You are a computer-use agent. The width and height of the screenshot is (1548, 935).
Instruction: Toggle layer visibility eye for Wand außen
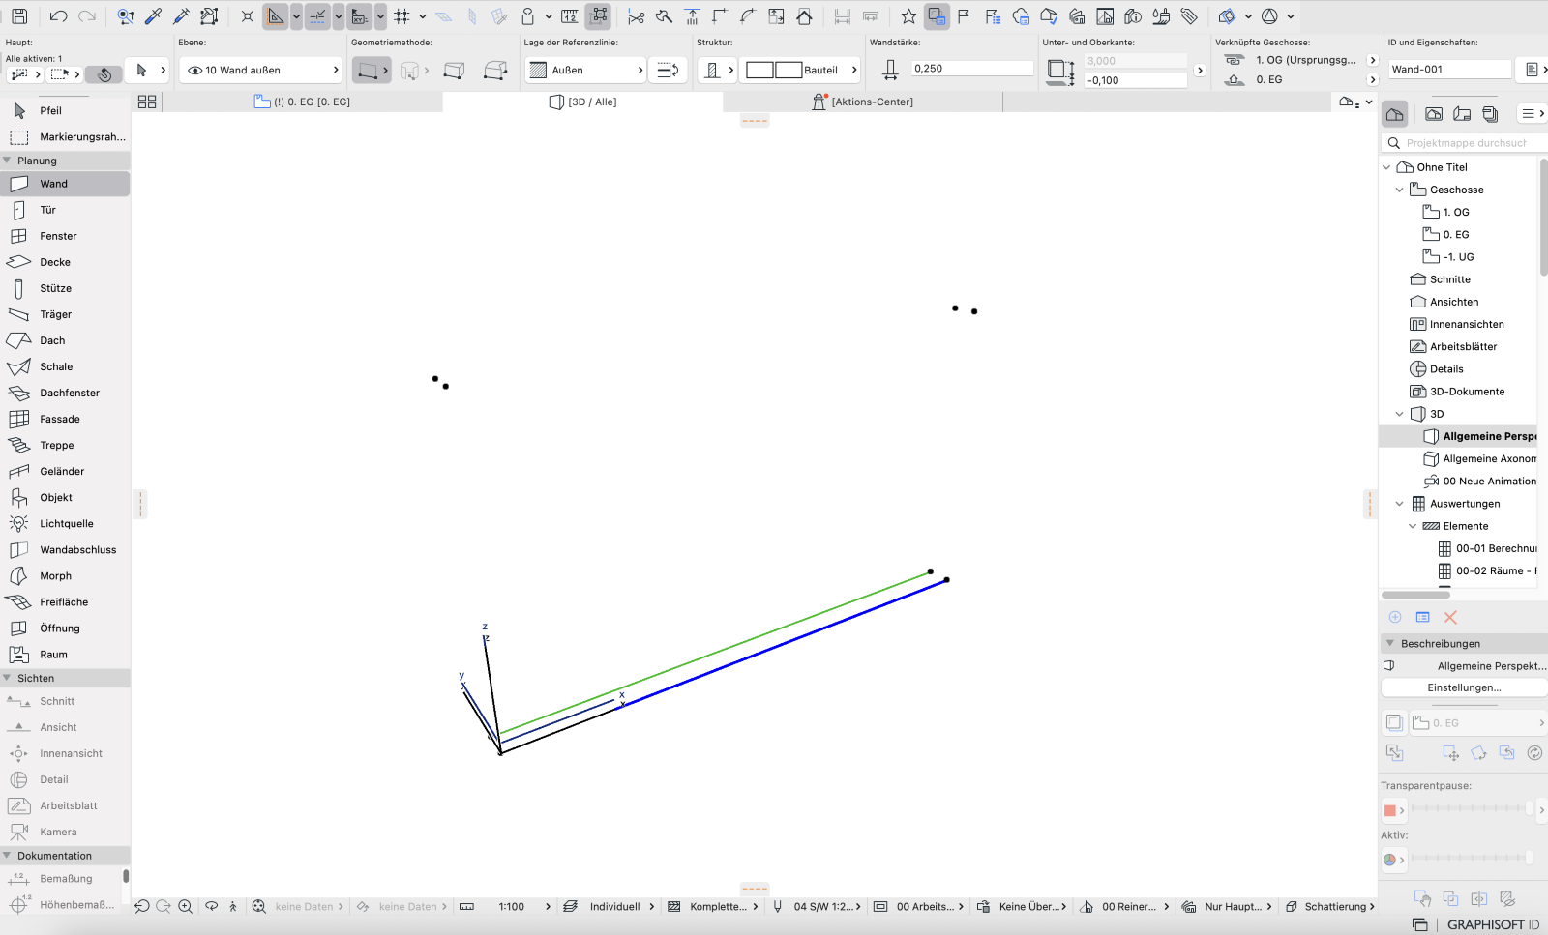[x=194, y=70]
